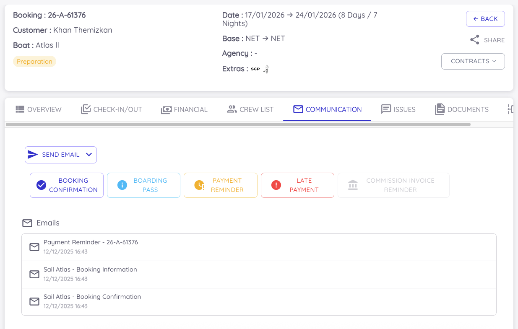Click the Payment Reminder clock icon

pyautogui.click(x=199, y=185)
